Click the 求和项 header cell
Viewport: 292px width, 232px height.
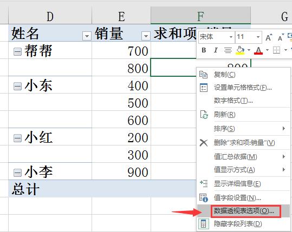coord(173,33)
